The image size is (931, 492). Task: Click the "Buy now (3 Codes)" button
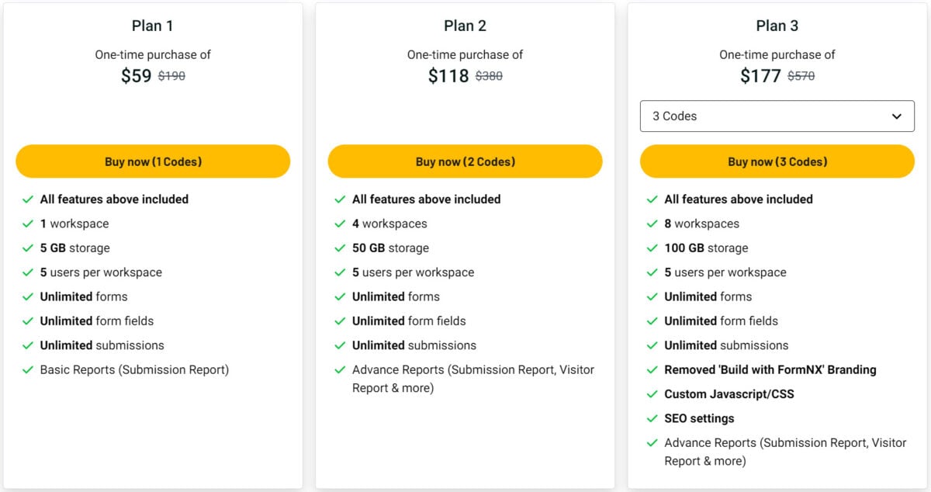click(777, 161)
